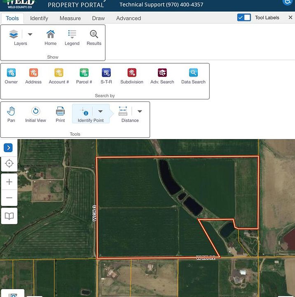Open Adv. Search
Image resolution: width=295 pixels, height=297 pixels.
point(162,76)
